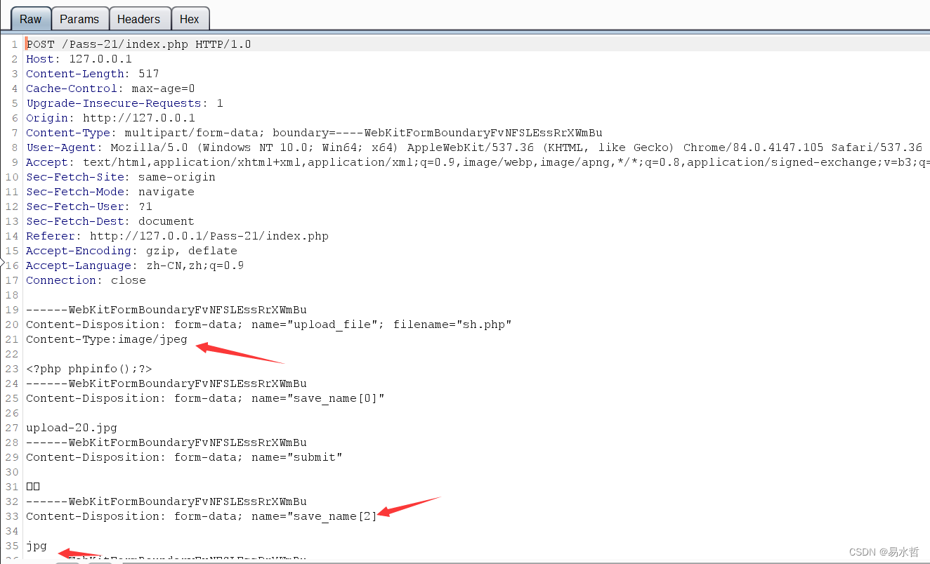The image size is (930, 564).
Task: Click the User-Agent header line
Action: pos(474,147)
